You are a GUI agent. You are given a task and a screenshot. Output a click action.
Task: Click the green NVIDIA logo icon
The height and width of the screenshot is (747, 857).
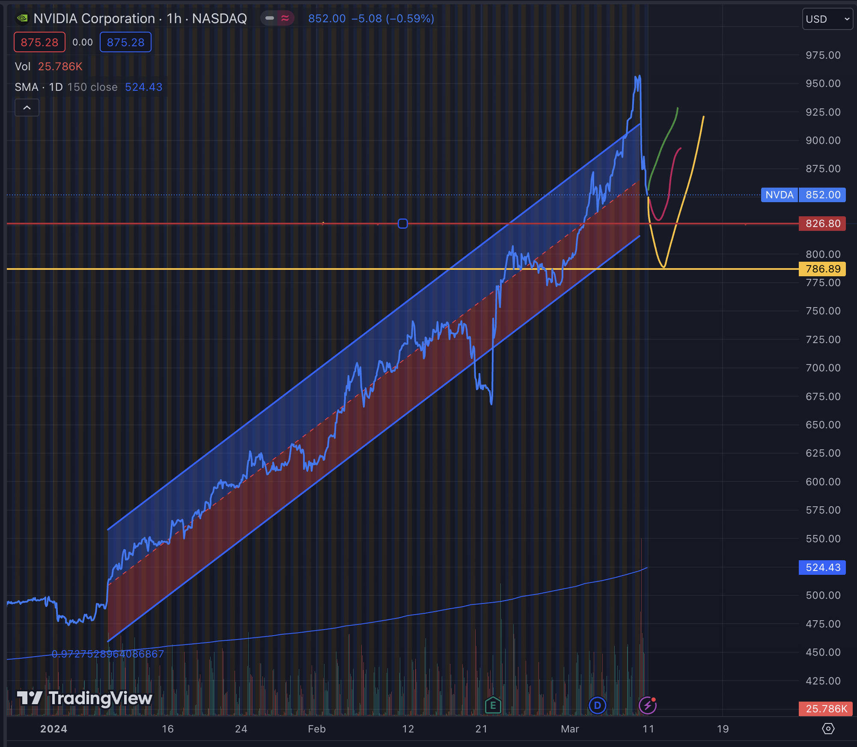pyautogui.click(x=22, y=18)
